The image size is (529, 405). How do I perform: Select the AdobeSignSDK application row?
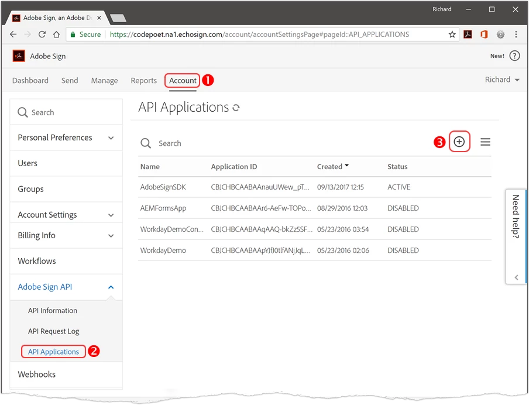(314, 187)
